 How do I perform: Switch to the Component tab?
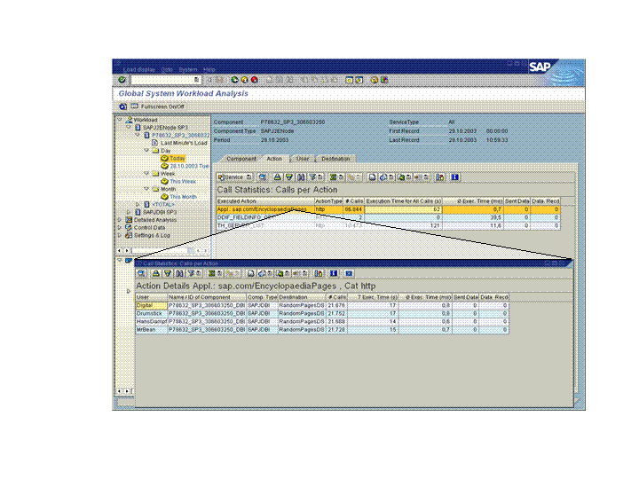pyautogui.click(x=241, y=159)
